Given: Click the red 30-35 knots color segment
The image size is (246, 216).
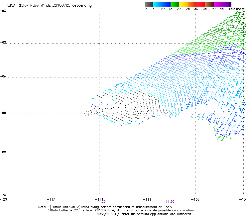Looking at the screenshot, I should tap(201, 4).
